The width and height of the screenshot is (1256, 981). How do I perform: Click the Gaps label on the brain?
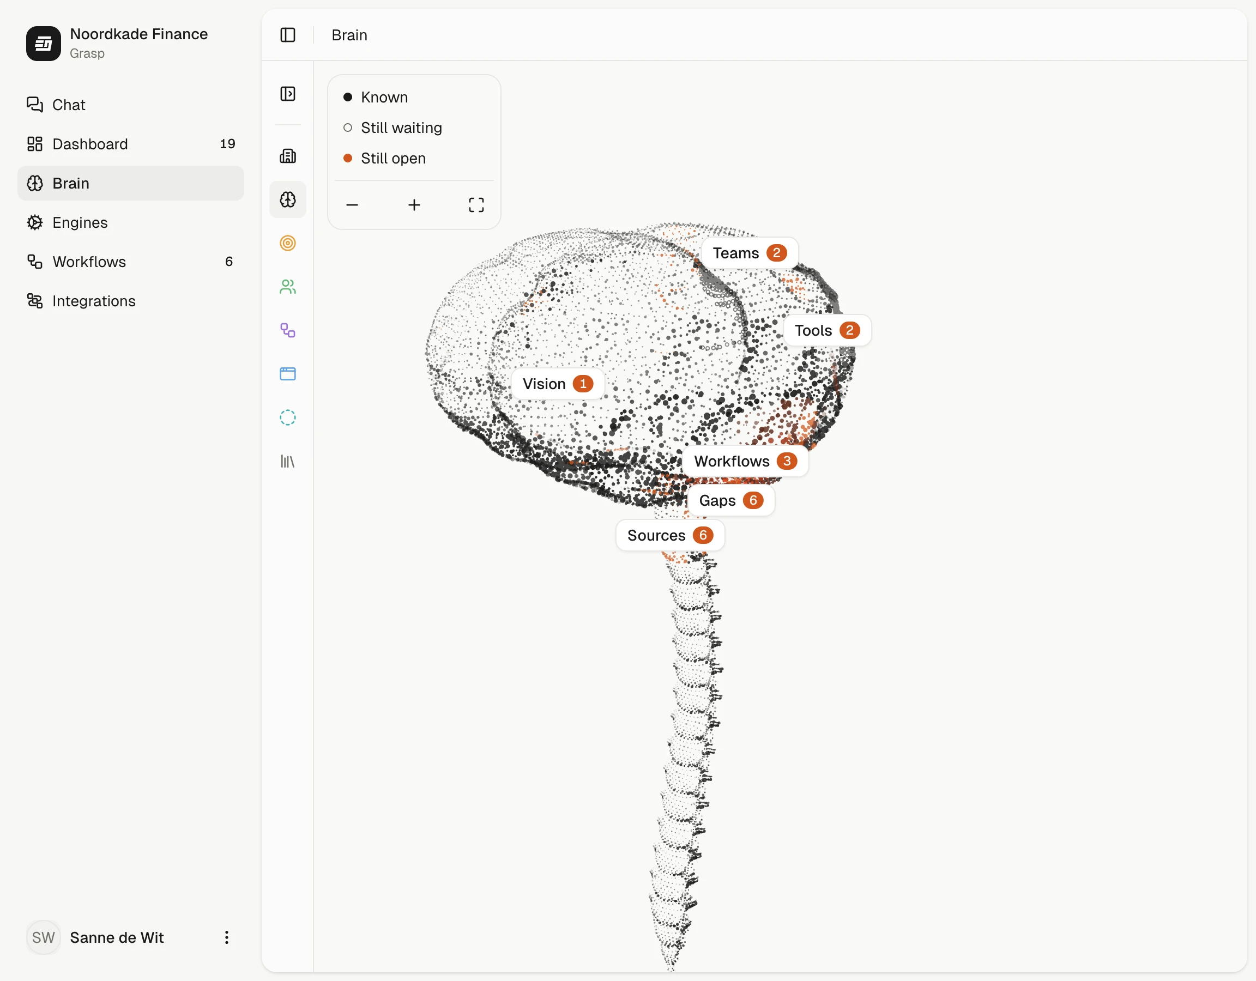731,500
